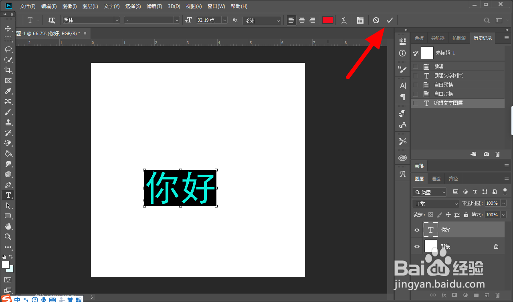Select the Move tool in the toolbar
513x302 pixels.
click(8, 28)
